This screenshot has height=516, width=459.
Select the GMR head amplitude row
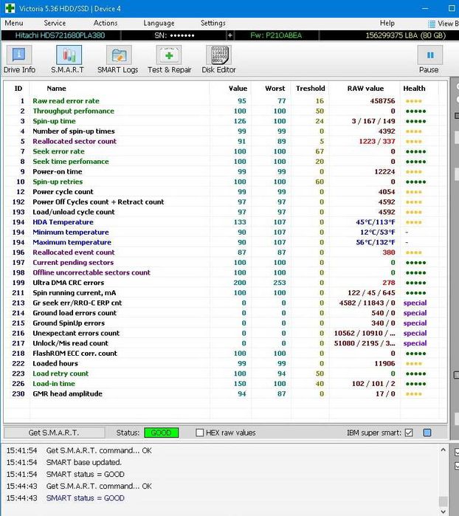(225, 393)
